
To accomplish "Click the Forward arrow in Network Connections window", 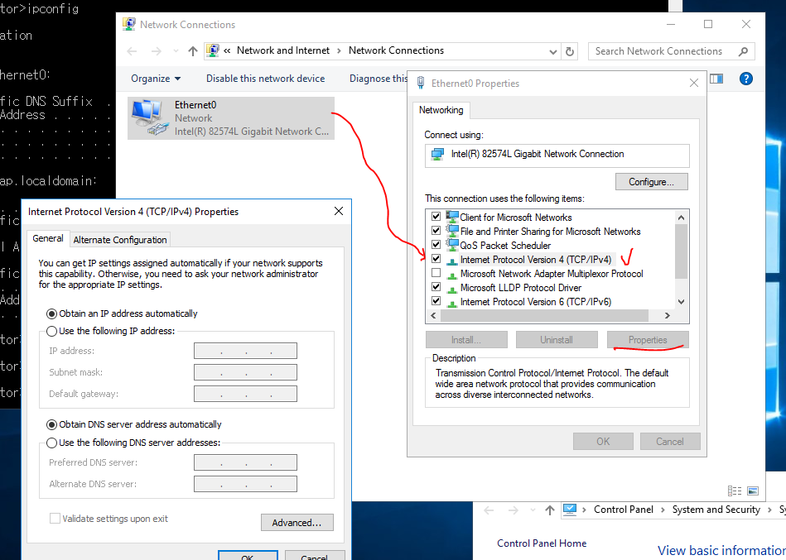I will 157,51.
